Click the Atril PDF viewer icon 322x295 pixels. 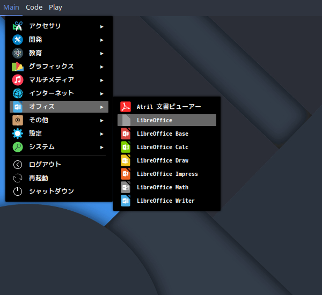[126, 107]
